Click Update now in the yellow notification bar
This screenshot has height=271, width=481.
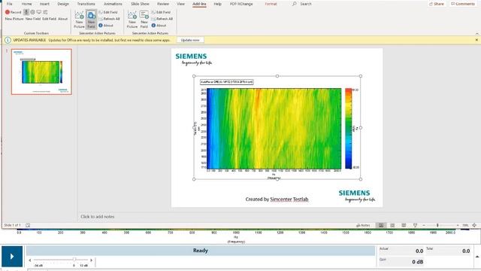(190, 40)
